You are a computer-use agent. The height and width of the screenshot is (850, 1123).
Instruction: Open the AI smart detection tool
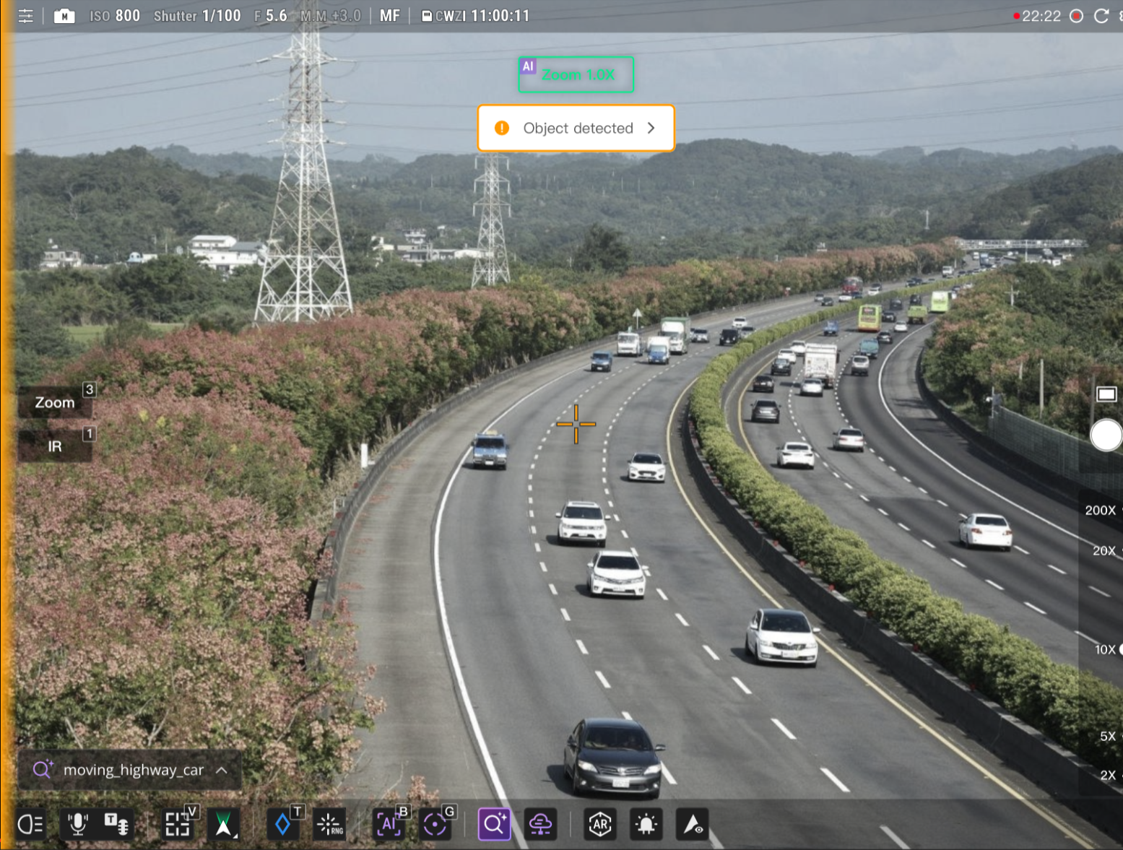(x=494, y=824)
